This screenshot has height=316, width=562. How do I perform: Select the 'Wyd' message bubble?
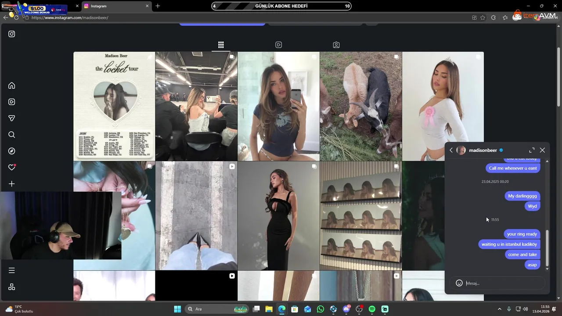coord(532,206)
